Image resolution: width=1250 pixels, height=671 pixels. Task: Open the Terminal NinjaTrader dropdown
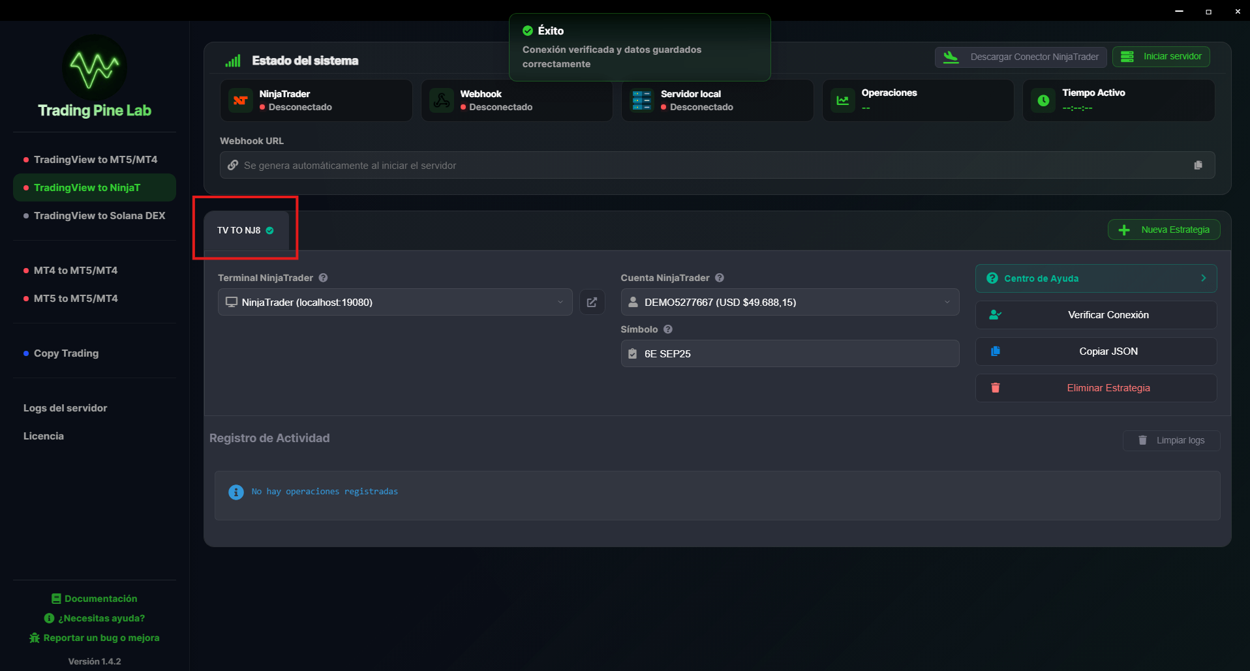[560, 302]
